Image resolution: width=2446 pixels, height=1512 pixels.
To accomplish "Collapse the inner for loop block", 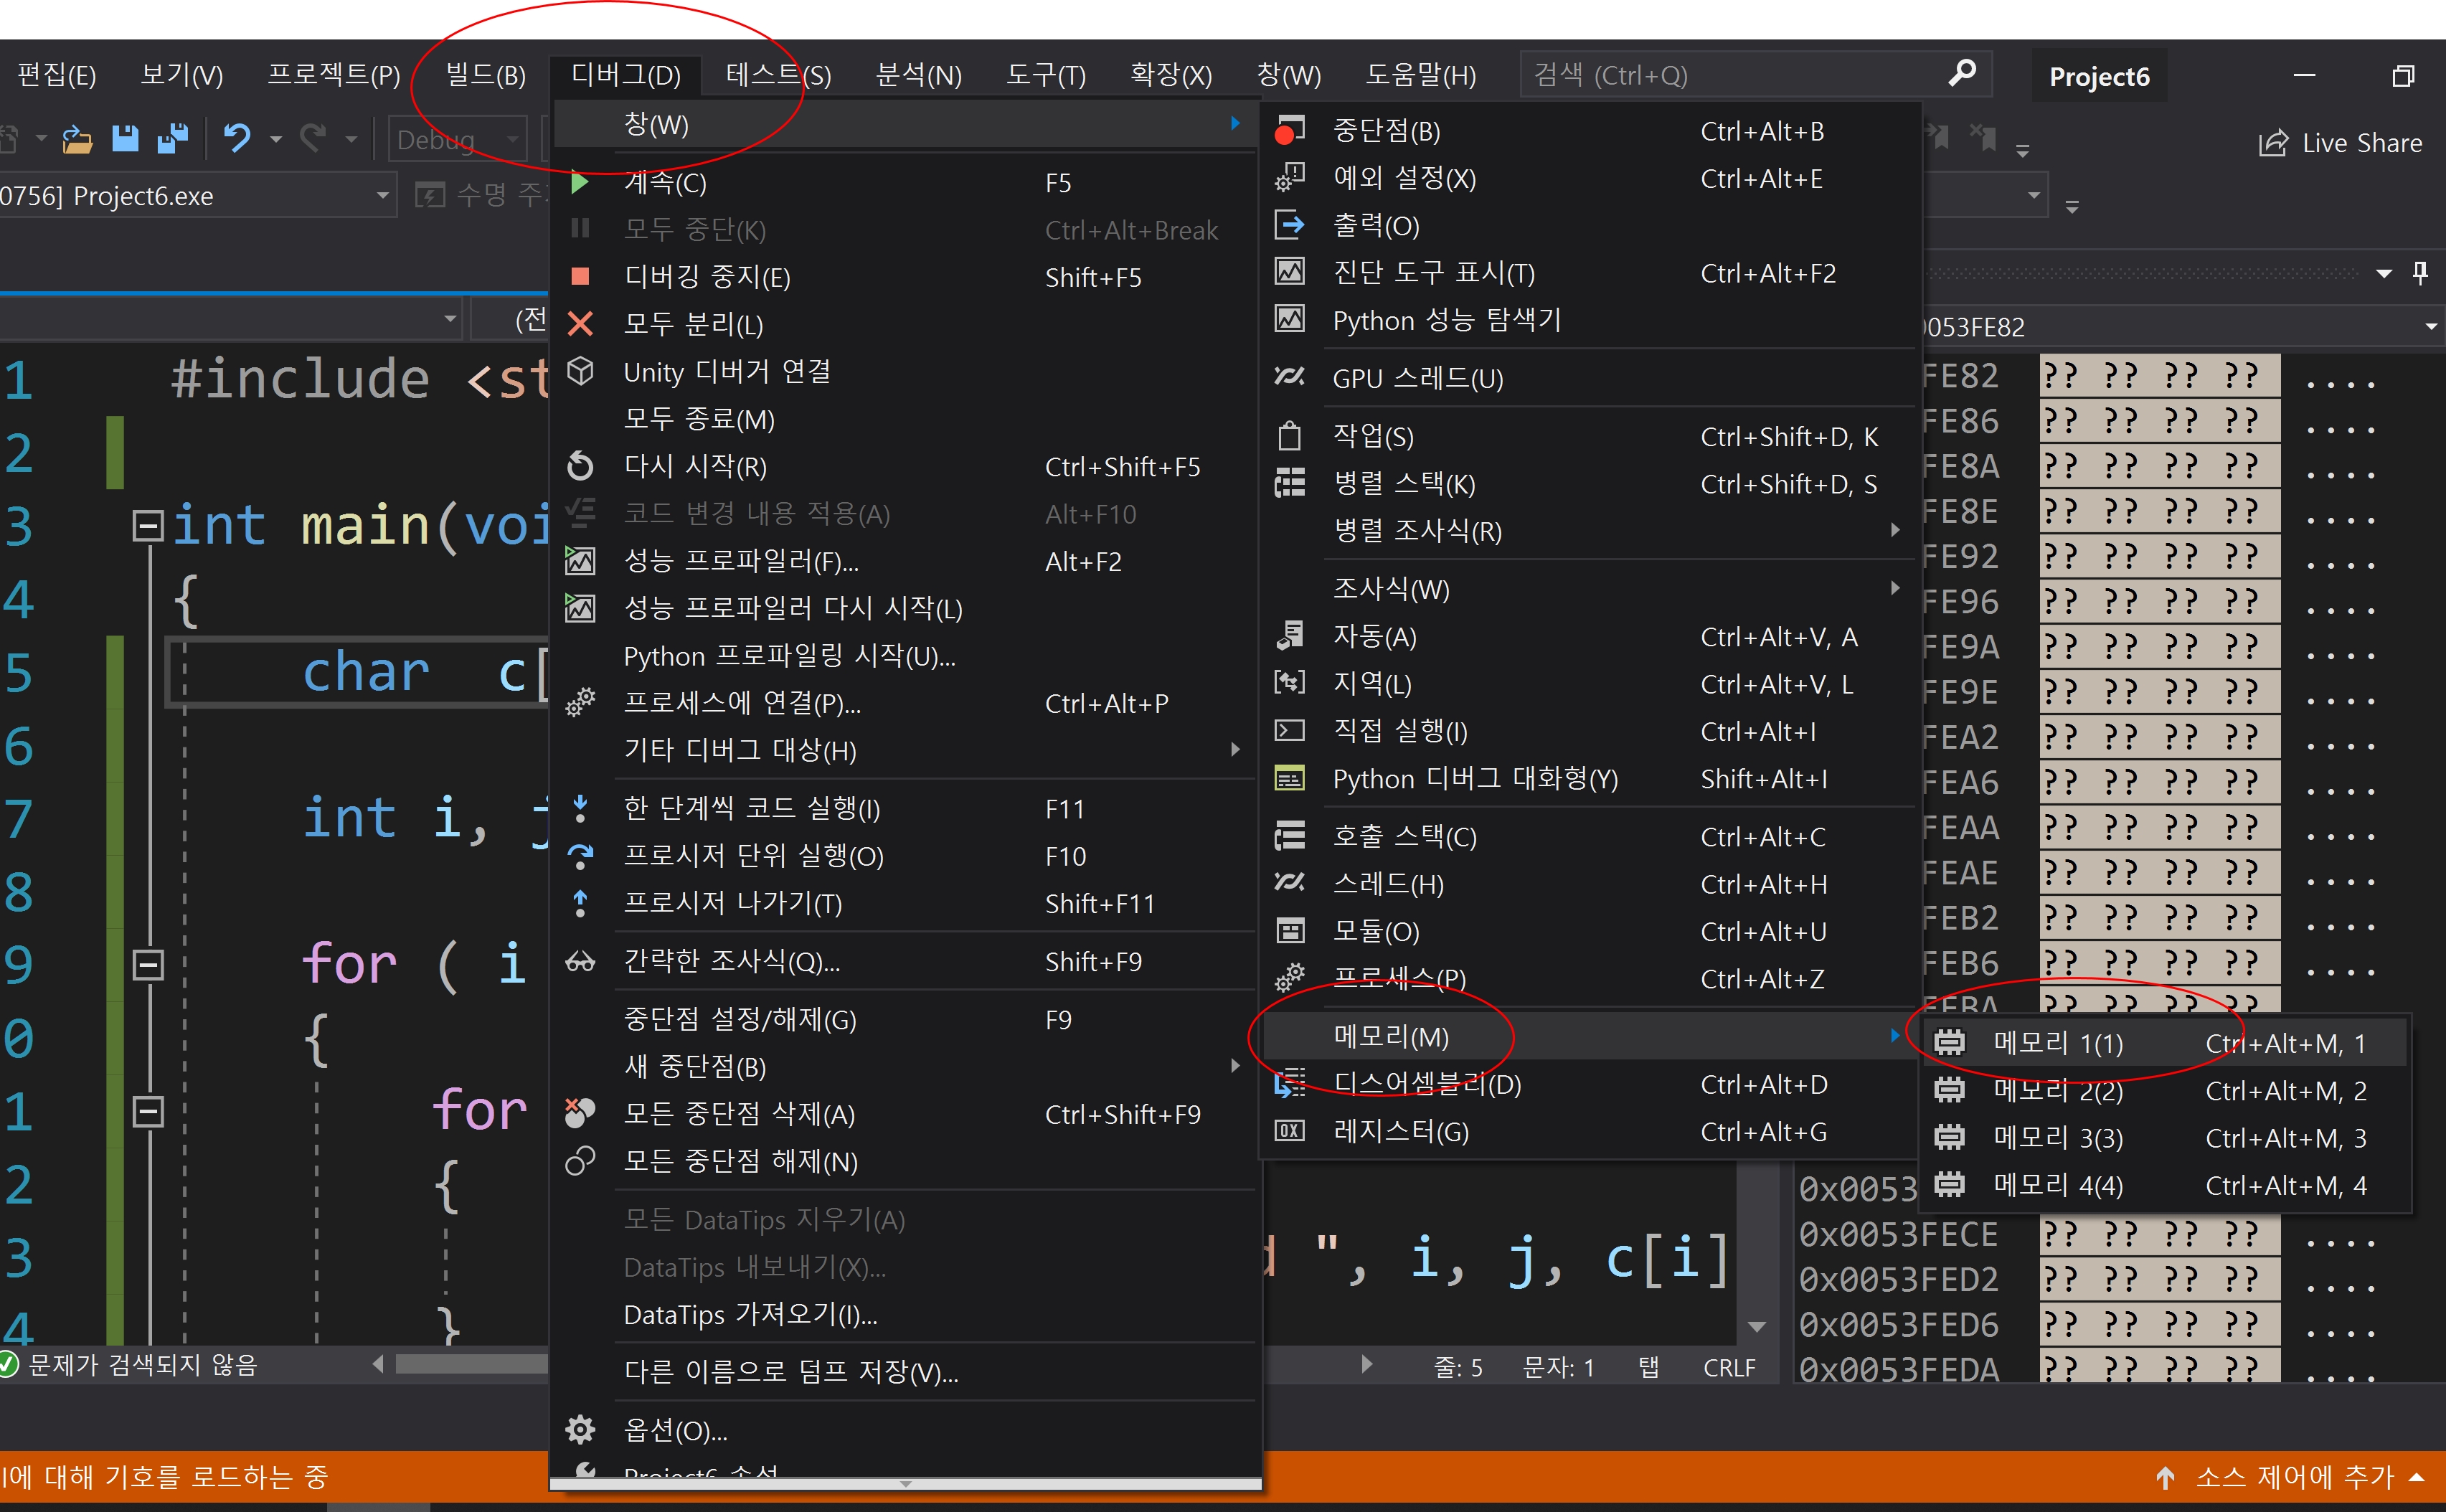I will (x=148, y=1110).
